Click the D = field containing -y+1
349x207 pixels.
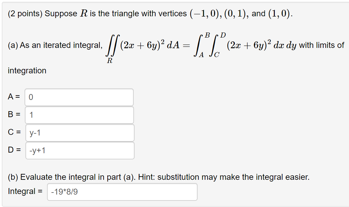pos(80,151)
